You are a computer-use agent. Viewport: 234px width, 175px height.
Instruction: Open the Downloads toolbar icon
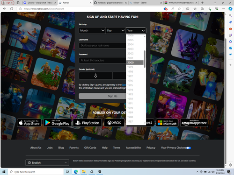[209, 9]
